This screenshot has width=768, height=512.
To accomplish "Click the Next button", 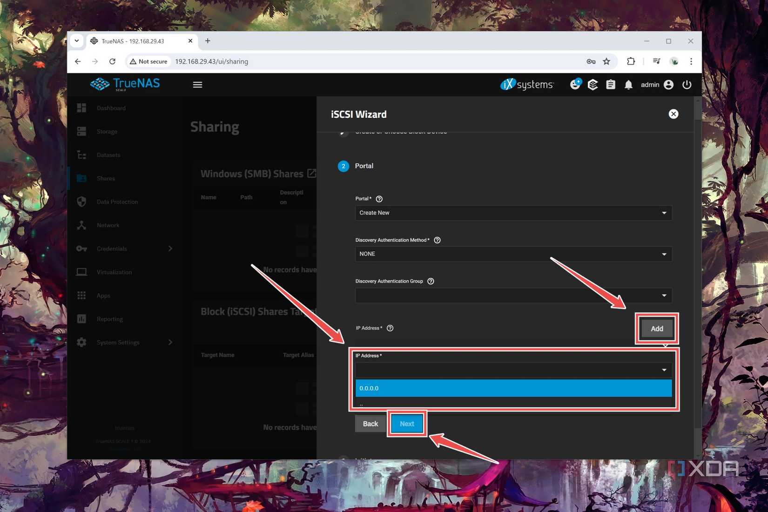I will pyautogui.click(x=407, y=424).
